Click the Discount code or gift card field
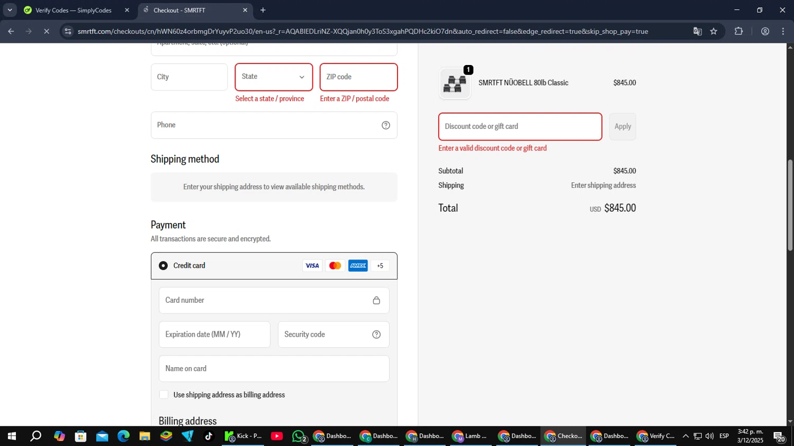794x446 pixels. click(x=520, y=127)
